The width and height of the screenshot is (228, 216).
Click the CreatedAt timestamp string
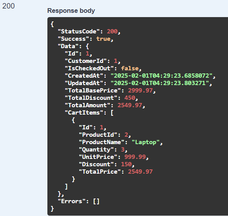(162, 76)
